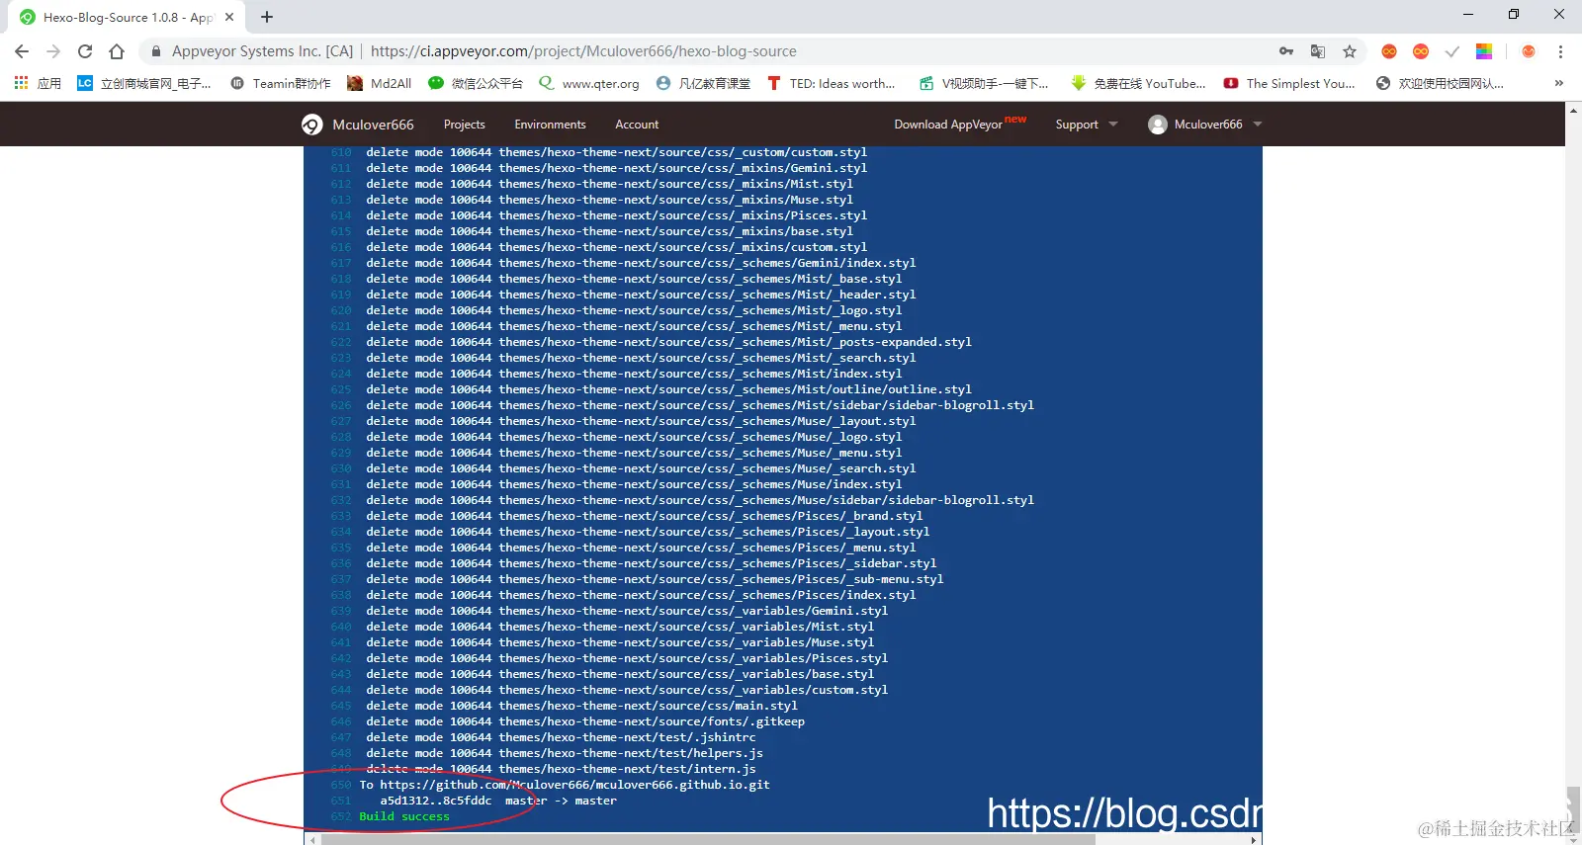Screen dimensions: 1582x845
Task: Expand the Mculover666 account dropdown arrow
Action: tap(1258, 125)
